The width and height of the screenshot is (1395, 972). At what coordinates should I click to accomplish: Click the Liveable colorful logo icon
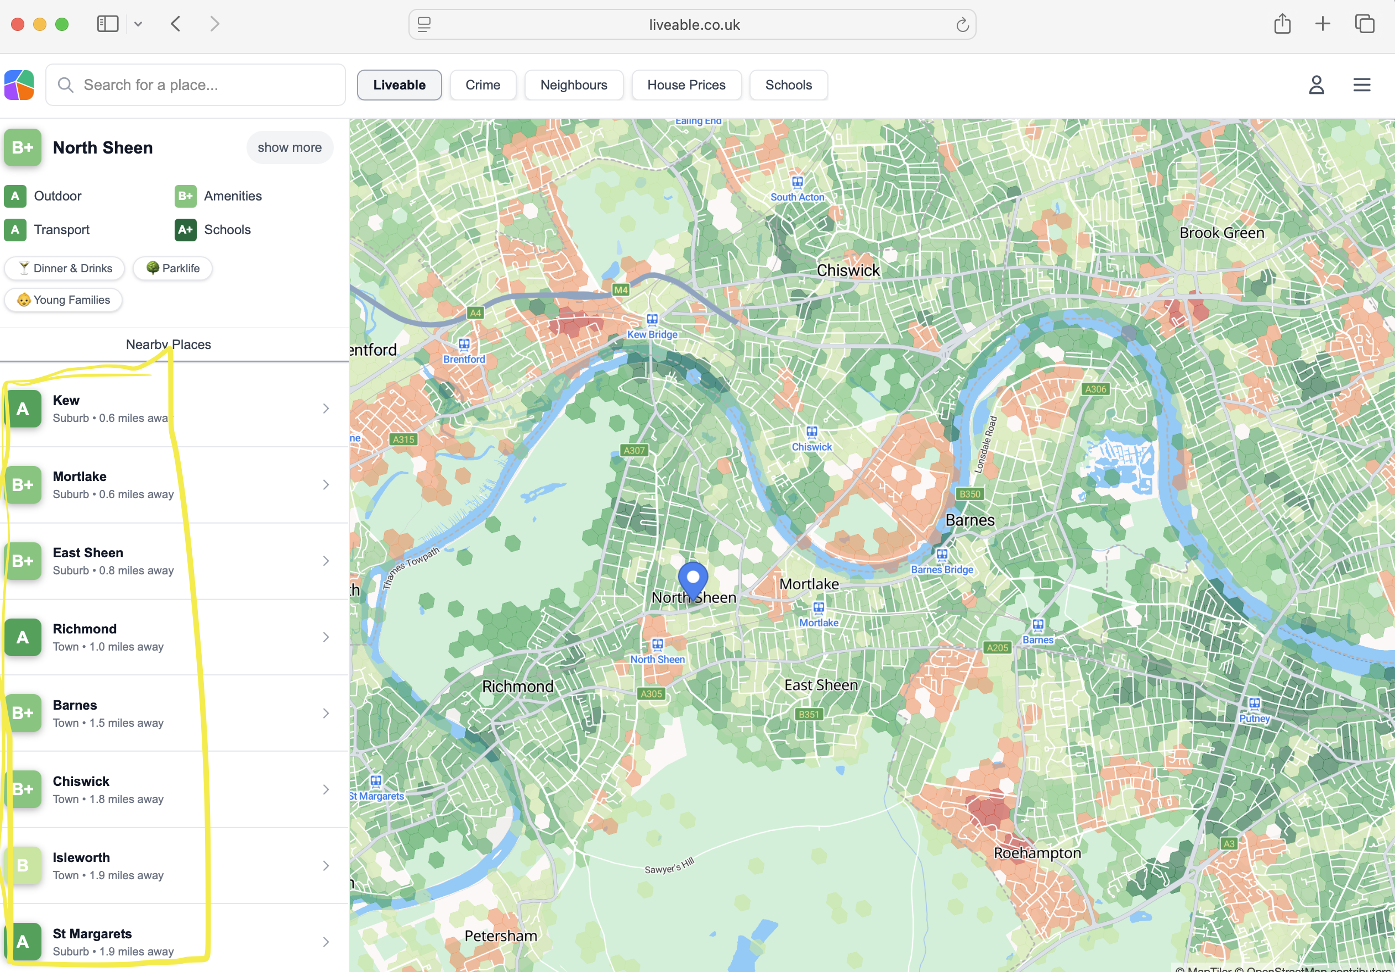coord(19,85)
